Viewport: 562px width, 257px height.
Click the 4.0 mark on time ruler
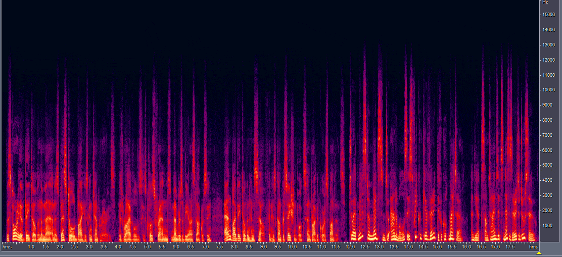[118, 247]
